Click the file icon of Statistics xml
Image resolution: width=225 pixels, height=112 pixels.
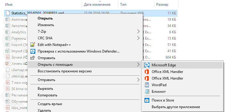(x=8, y=13)
